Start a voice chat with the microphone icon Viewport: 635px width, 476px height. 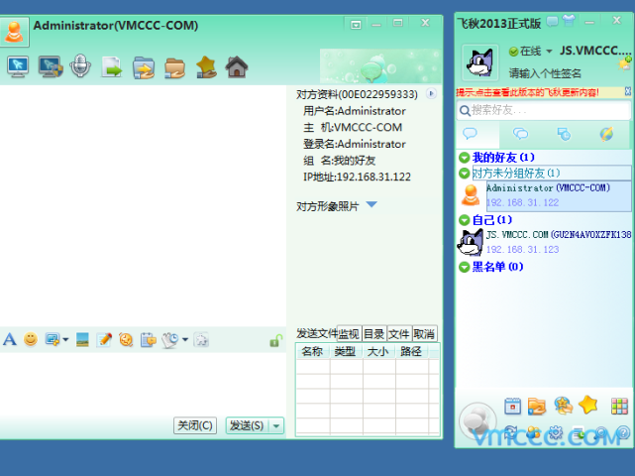pos(80,65)
